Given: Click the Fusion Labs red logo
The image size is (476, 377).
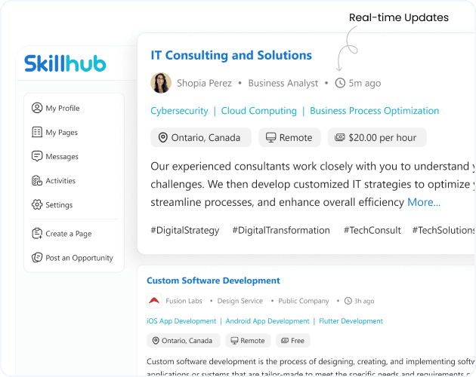Looking at the screenshot, I should pyautogui.click(x=154, y=301).
